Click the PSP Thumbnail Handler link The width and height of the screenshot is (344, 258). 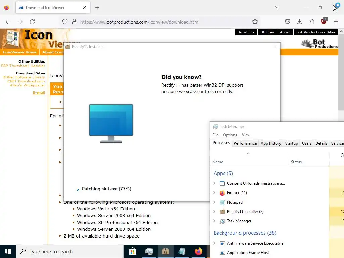point(23,66)
